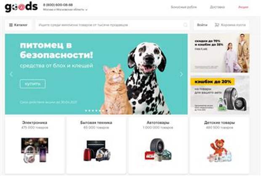Image resolution: width=261 pixels, height=176 pixels.
Task: Go to next banner slide arrow
Action: 181,74
